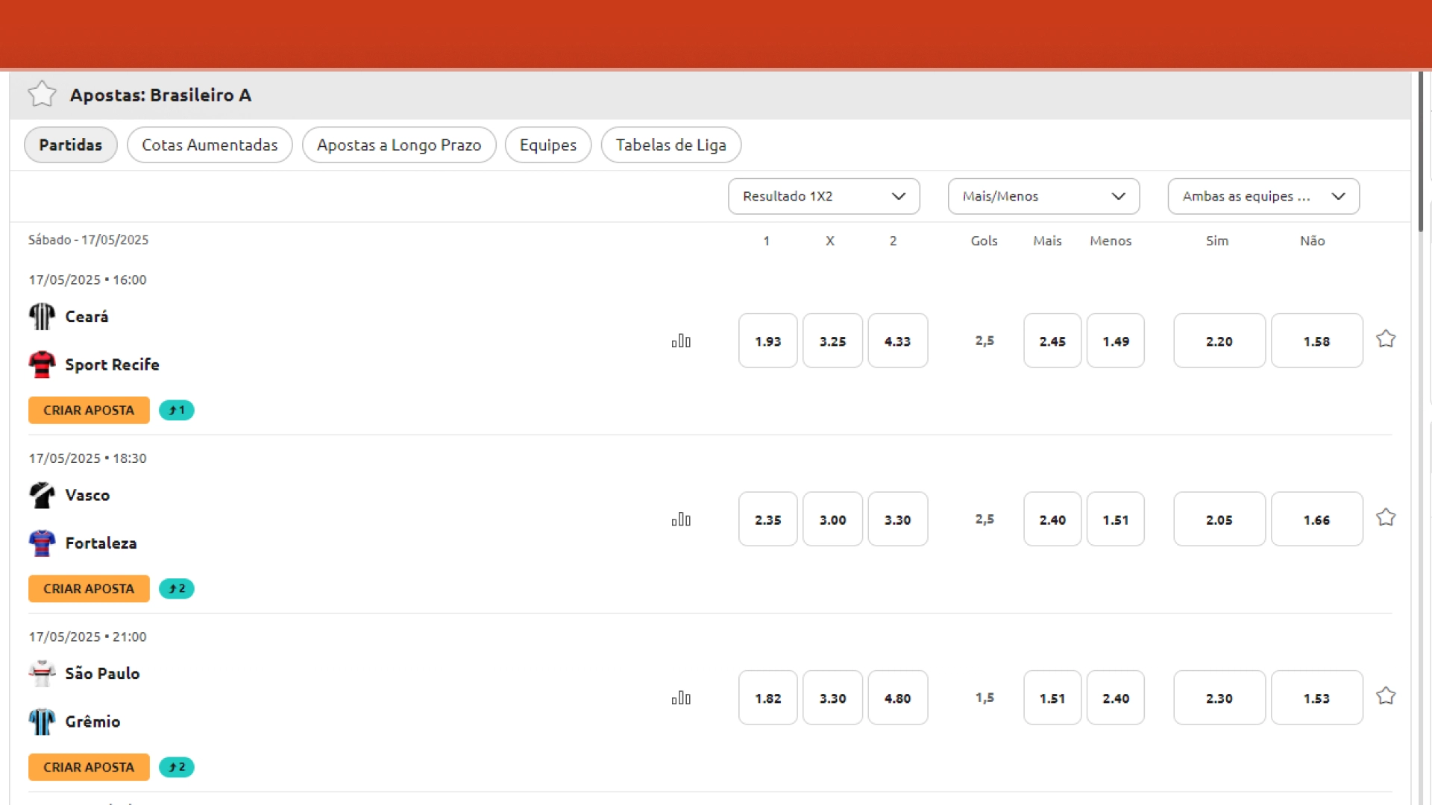Click the Grêmio jersey icon
This screenshot has height=805, width=1432.
click(42, 722)
